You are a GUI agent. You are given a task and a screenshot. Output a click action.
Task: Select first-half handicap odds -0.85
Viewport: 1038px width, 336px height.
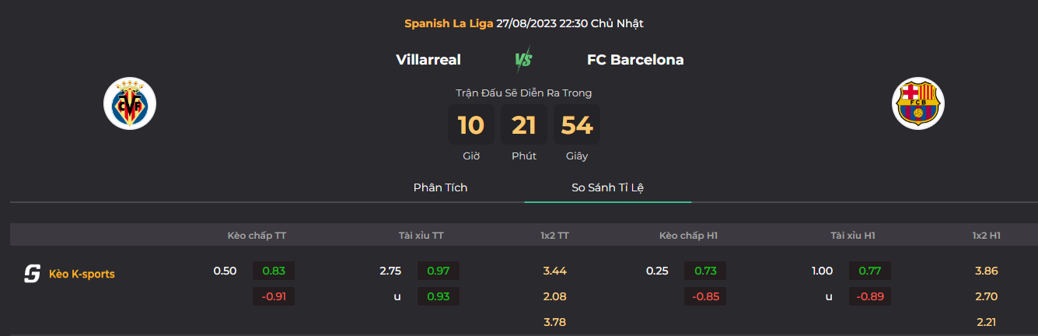coord(705,296)
